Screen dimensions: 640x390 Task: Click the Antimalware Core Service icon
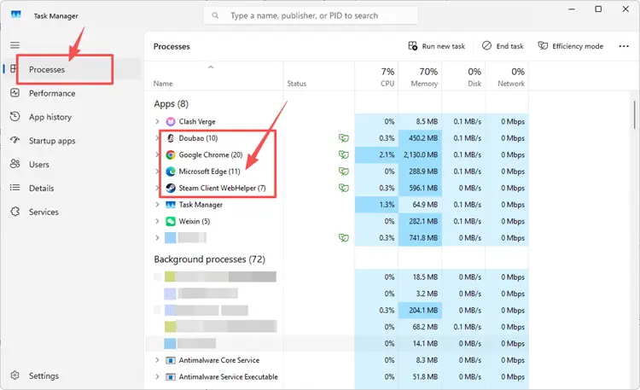pyautogui.click(x=171, y=360)
